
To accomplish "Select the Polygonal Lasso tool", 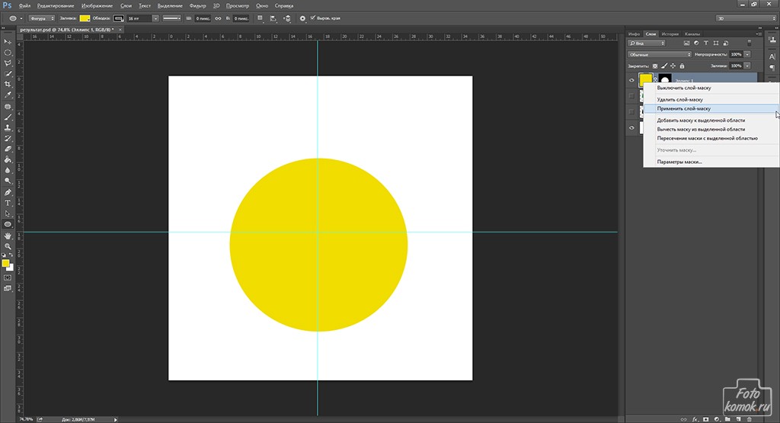I will 8,63.
